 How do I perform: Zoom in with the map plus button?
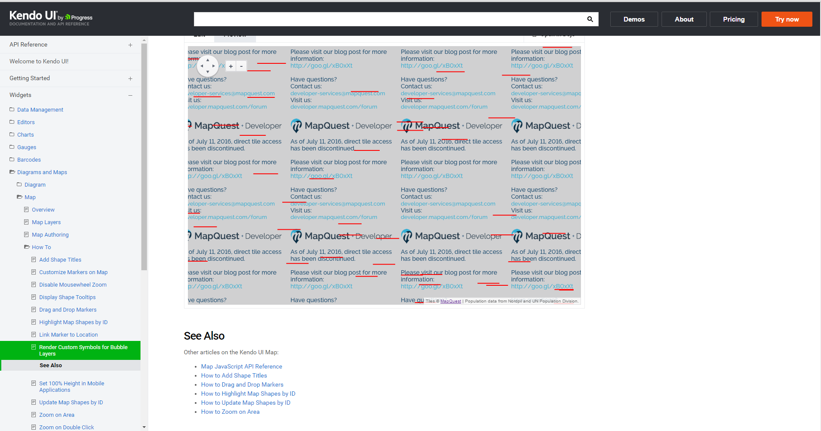click(x=231, y=66)
